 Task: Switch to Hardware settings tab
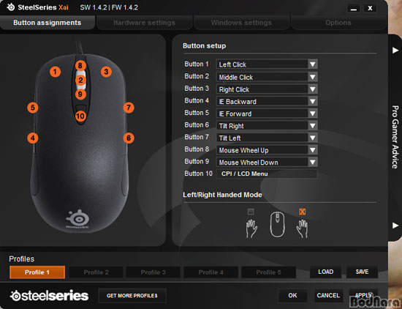click(x=144, y=23)
